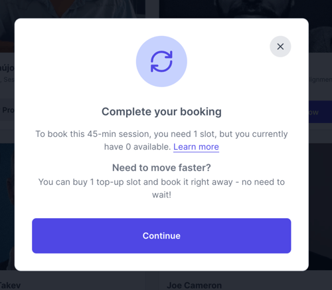Click the cut-off "lignmen" text on right
This screenshot has width=332, height=290.
point(320,80)
